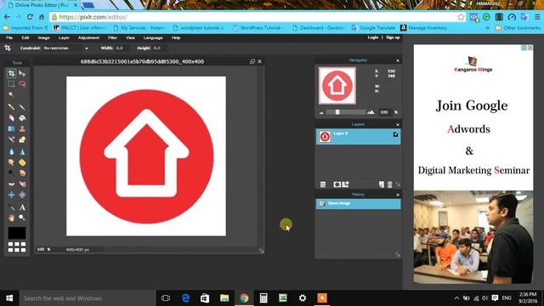Viewport: 544px width, 306px height.
Task: Select the Paint Bucket tool
Action: (22, 118)
